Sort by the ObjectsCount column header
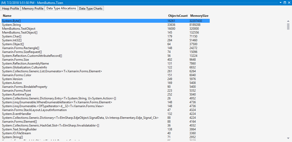Viewport: 292px width, 142px height. pyautogui.click(x=178, y=16)
